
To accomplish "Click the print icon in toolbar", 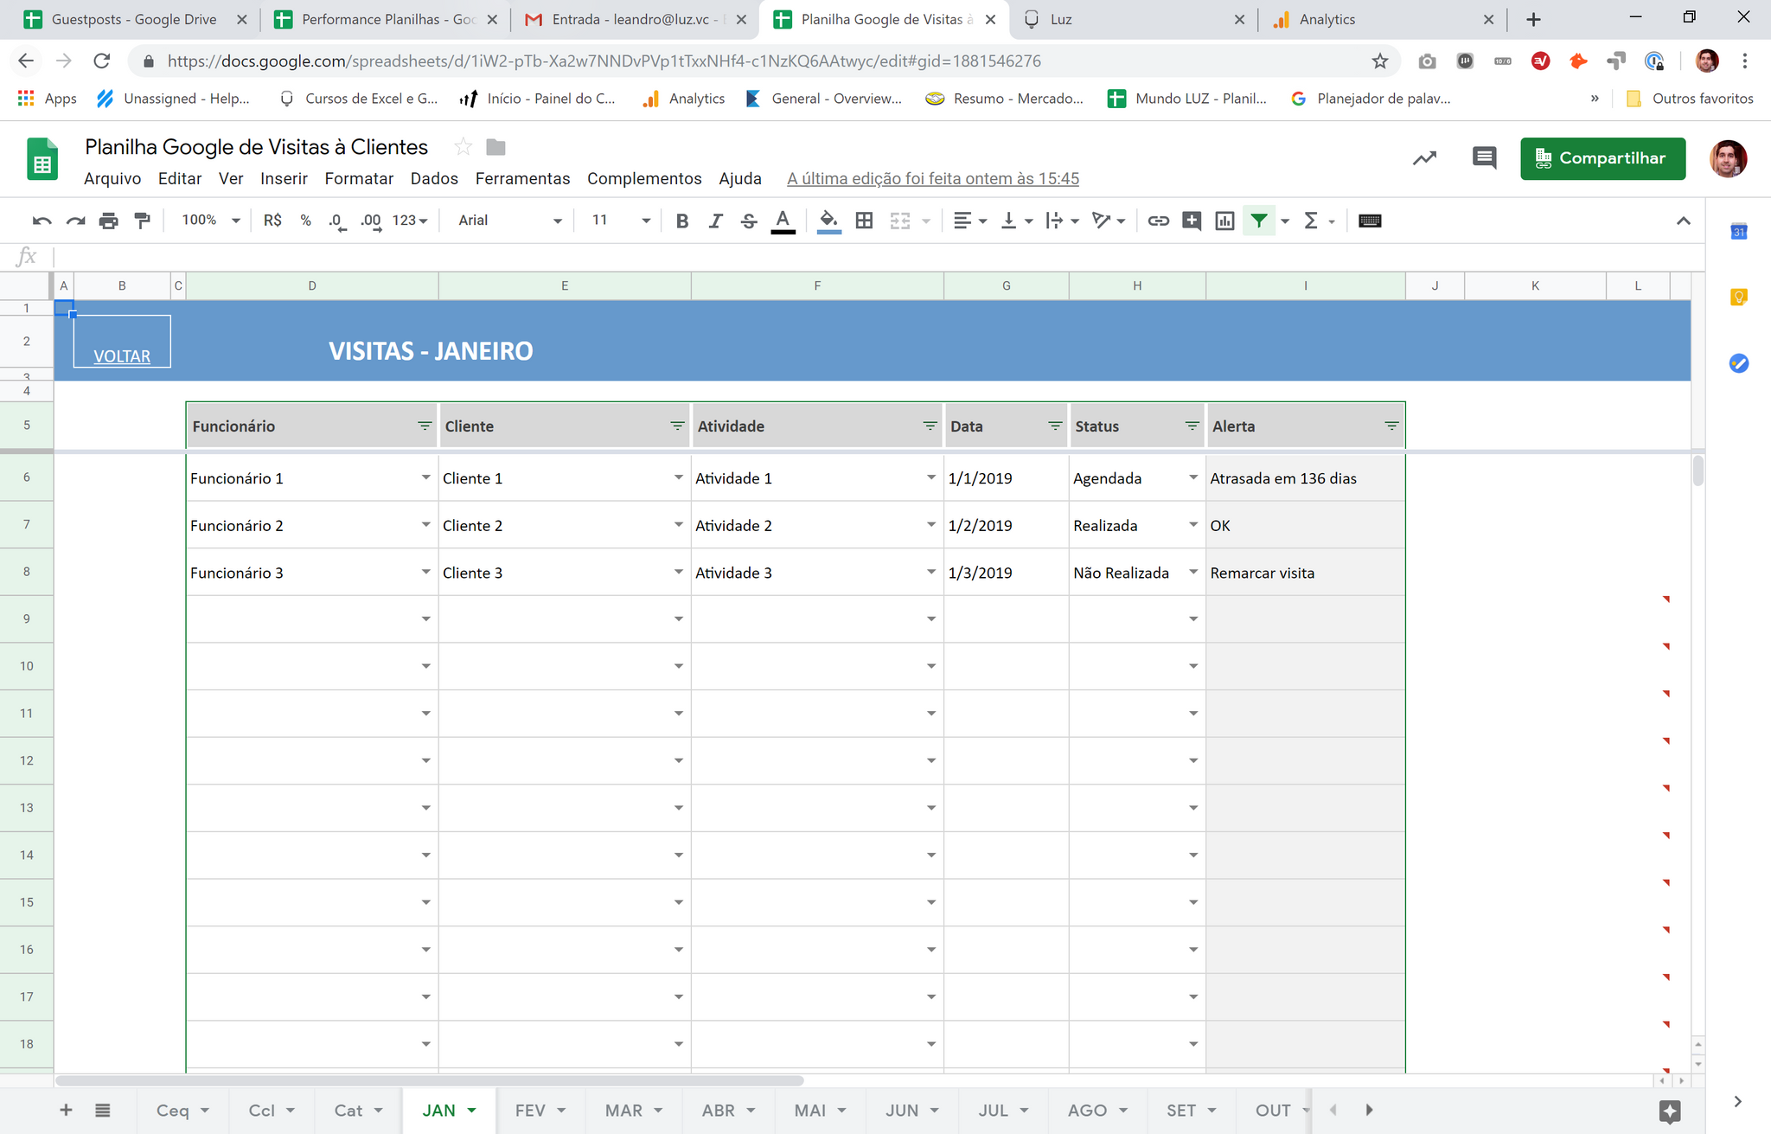I will (108, 221).
